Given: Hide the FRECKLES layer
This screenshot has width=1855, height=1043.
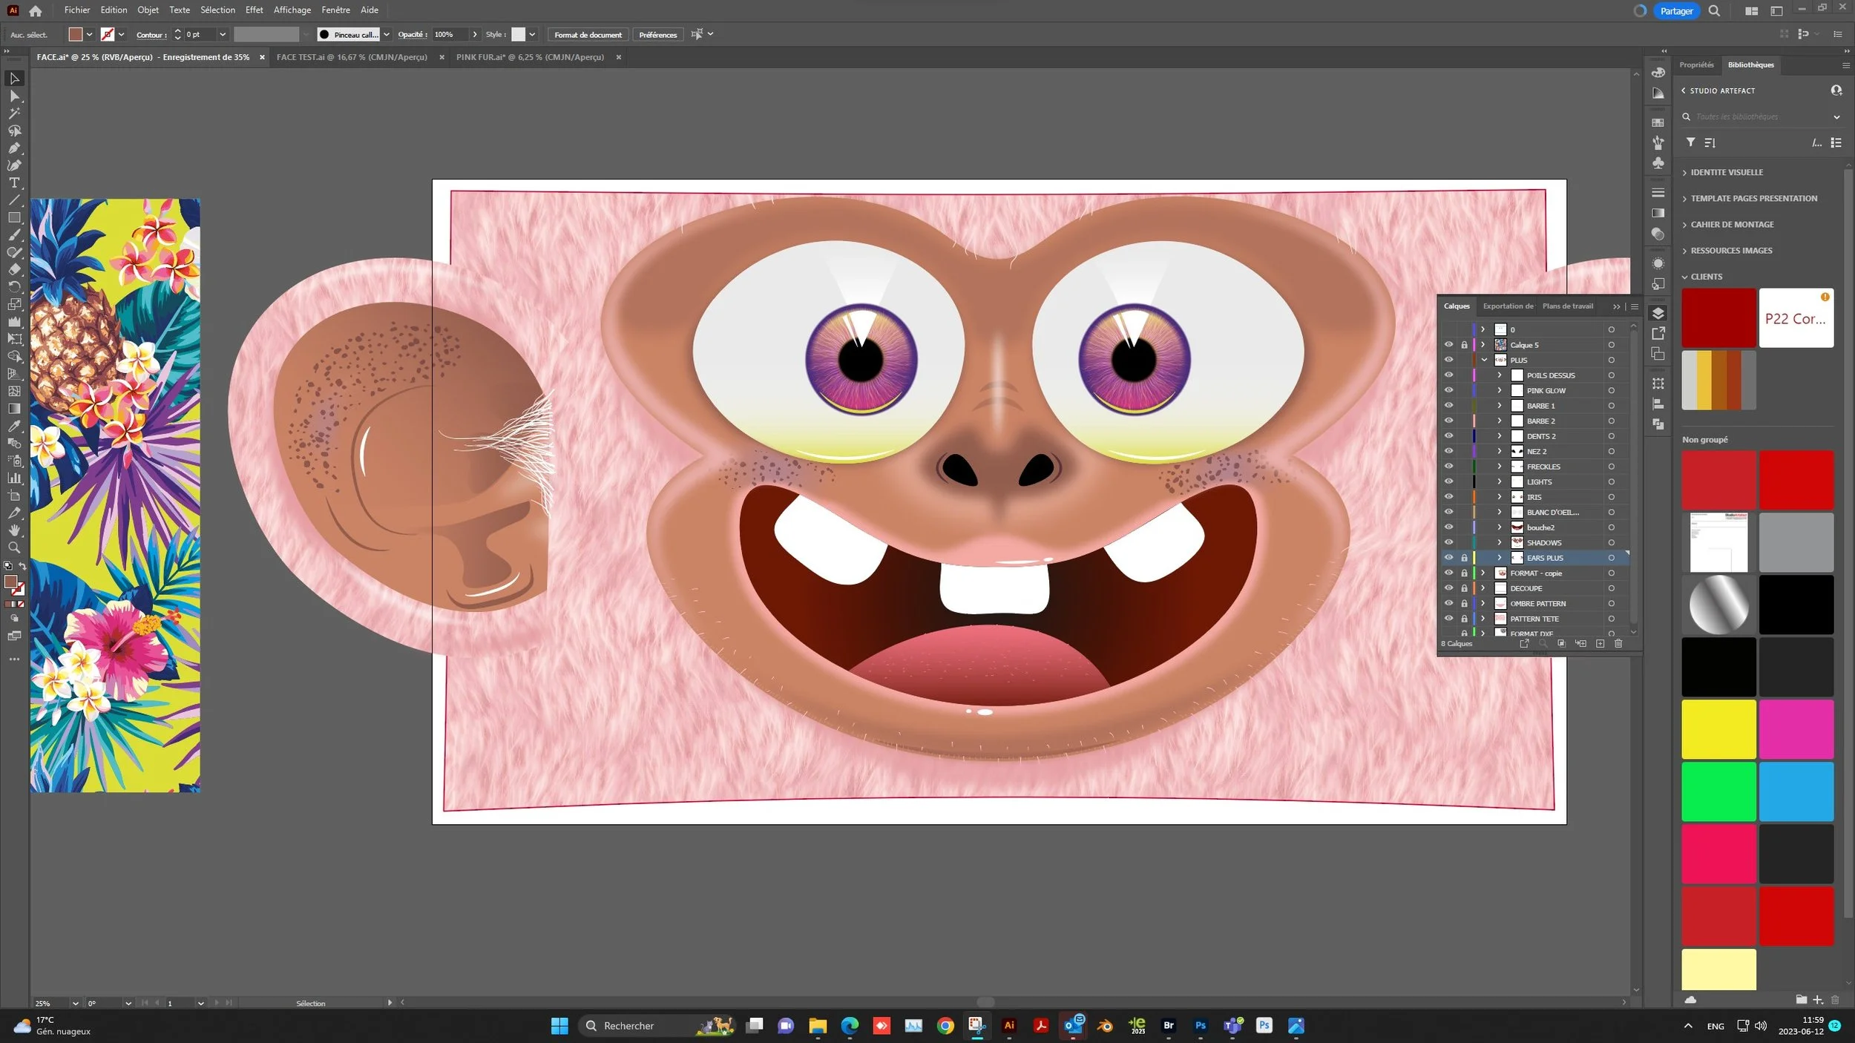Looking at the screenshot, I should [x=1448, y=467].
